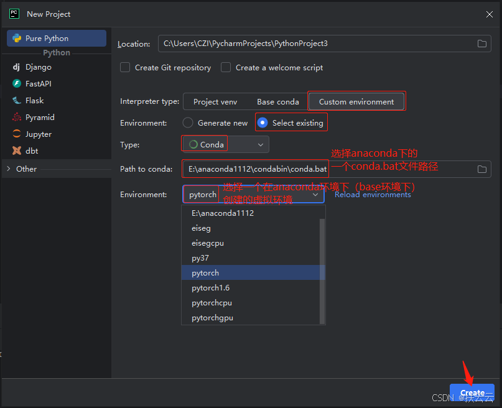Click the Pure Python snake icon
The width and height of the screenshot is (502, 408).
coord(17,39)
